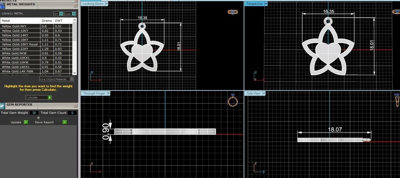The width and height of the screenshot is (400, 178).
Task: Click green arrow next to Calculate
Action: pos(49,98)
